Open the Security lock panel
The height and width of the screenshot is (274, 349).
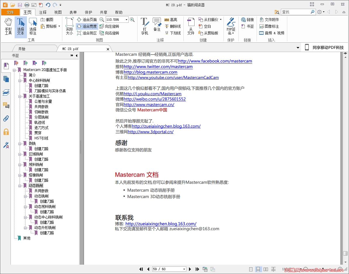click(6, 132)
